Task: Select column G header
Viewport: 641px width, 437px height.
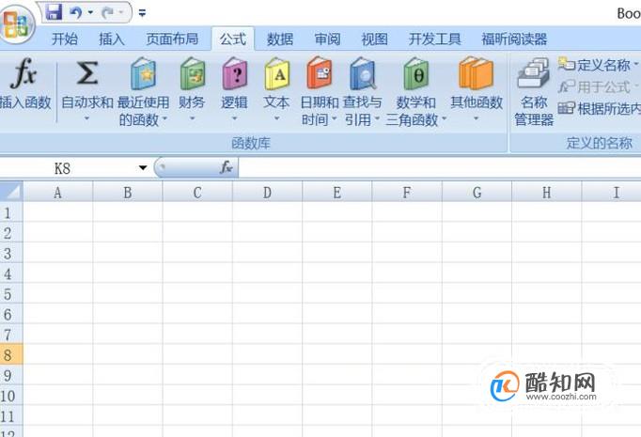Action: (477, 192)
